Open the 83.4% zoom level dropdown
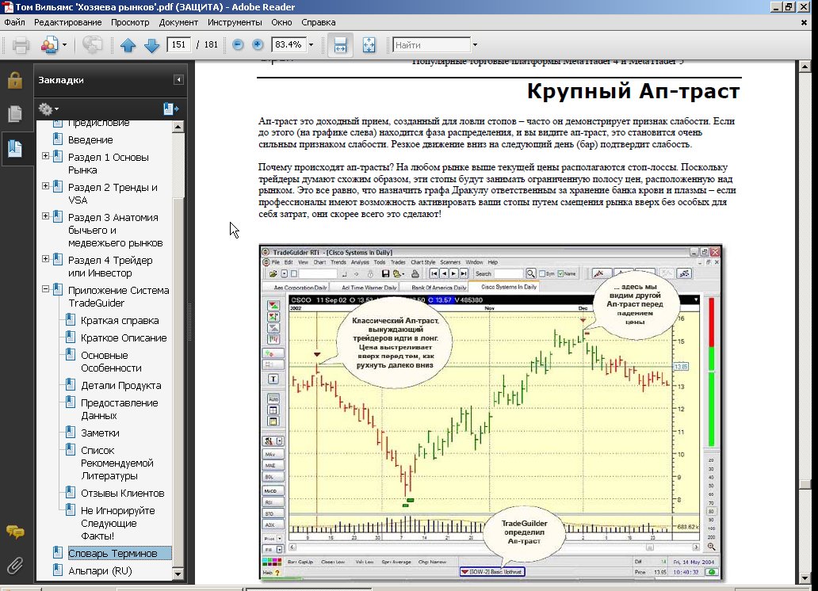The width and height of the screenshot is (818, 591). pos(311,45)
